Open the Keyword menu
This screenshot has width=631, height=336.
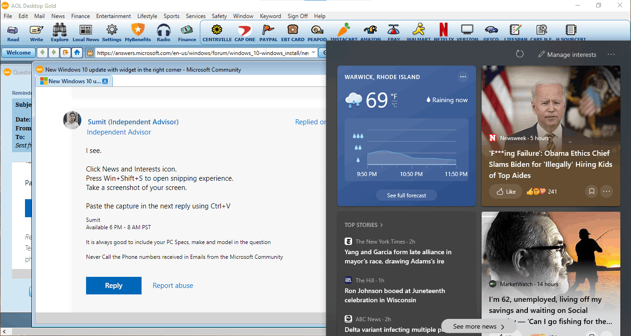pyautogui.click(x=271, y=16)
